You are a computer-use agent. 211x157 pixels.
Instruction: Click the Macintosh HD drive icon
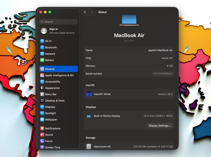[89, 147]
